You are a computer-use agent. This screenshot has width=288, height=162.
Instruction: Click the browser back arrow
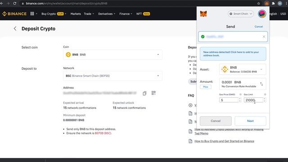pyautogui.click(x=2, y=4)
